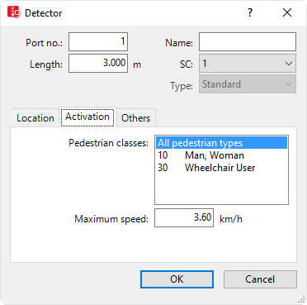Click empty area of pedestrian classes list
This screenshot has height=305, width=307.
click(x=221, y=189)
